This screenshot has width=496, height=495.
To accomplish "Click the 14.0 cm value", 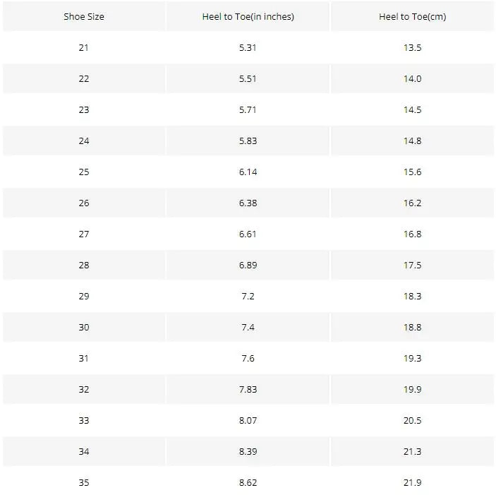I will [x=412, y=79].
